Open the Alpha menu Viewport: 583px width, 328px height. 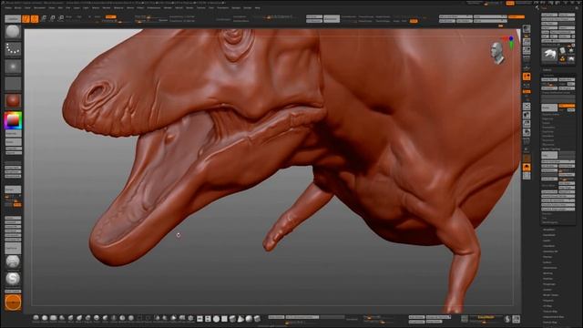click(x=8, y=7)
